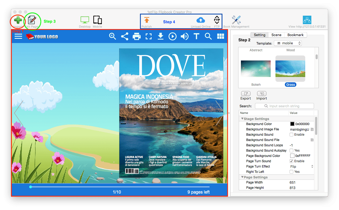The width and height of the screenshot is (339, 210).
Task: Open the Bookmark tab
Action: point(296,35)
